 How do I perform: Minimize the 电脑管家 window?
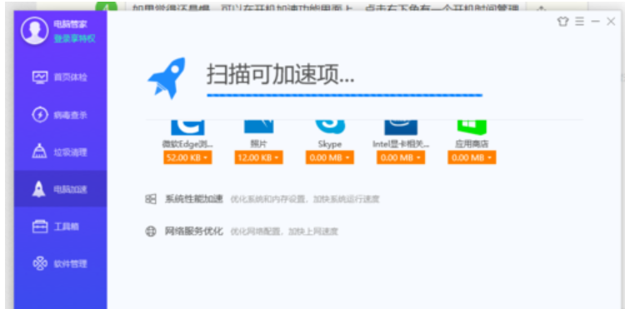click(x=595, y=22)
